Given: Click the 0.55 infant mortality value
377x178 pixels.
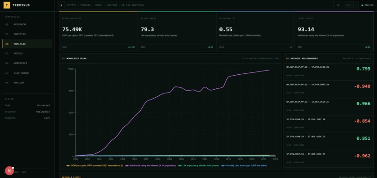Looking at the screenshot, I should click(226, 29).
